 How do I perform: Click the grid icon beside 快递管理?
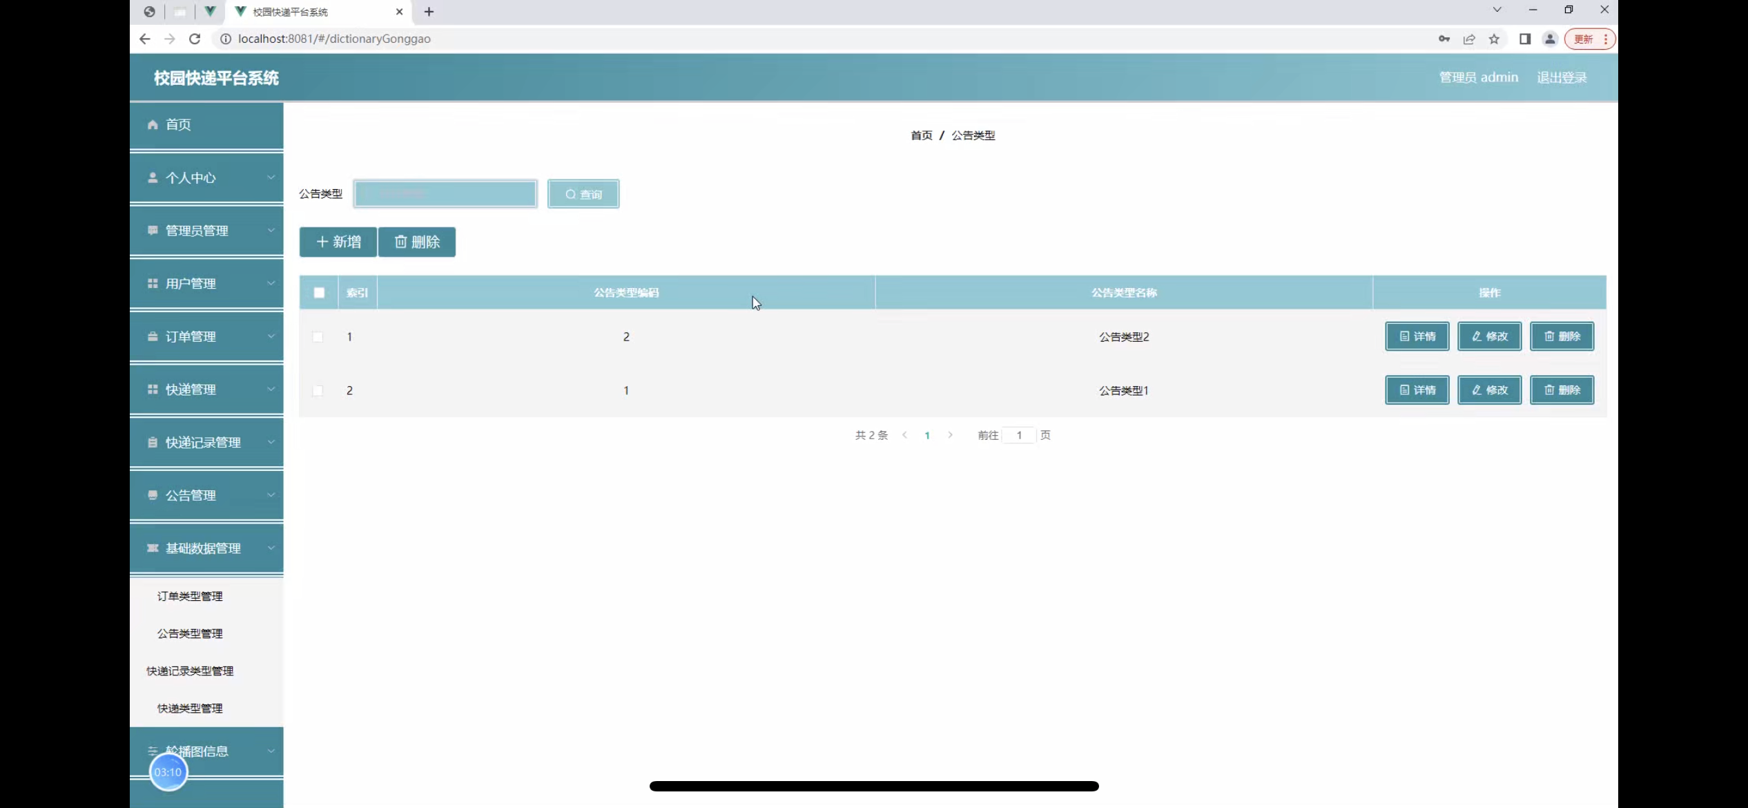tap(153, 389)
